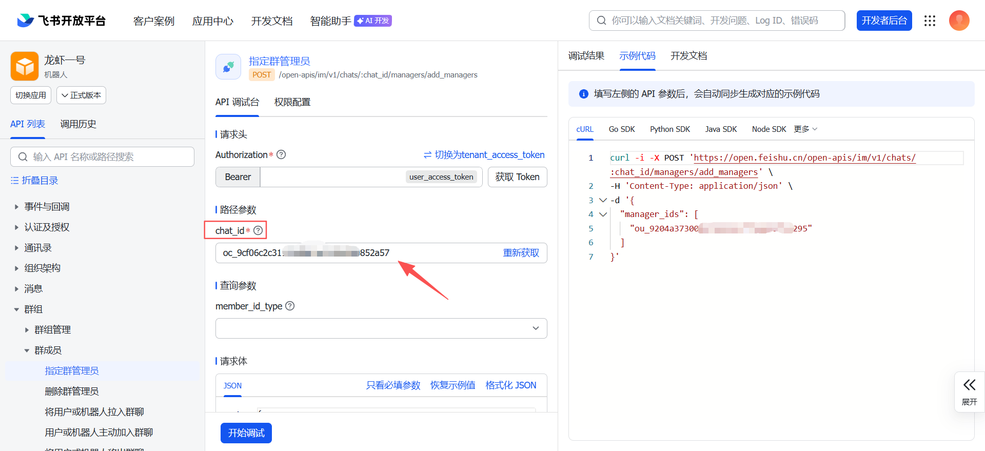Fold code line 3 with its arrow

[603, 200]
